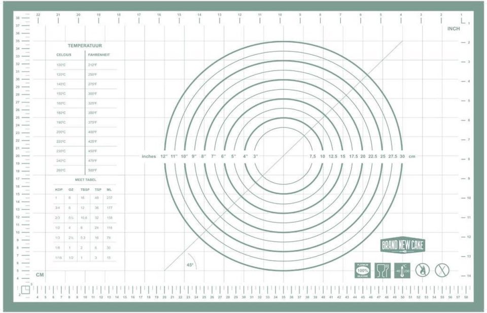487x313 pixels.
Task: Click the 12" circle diameter label
Action: 164,156
